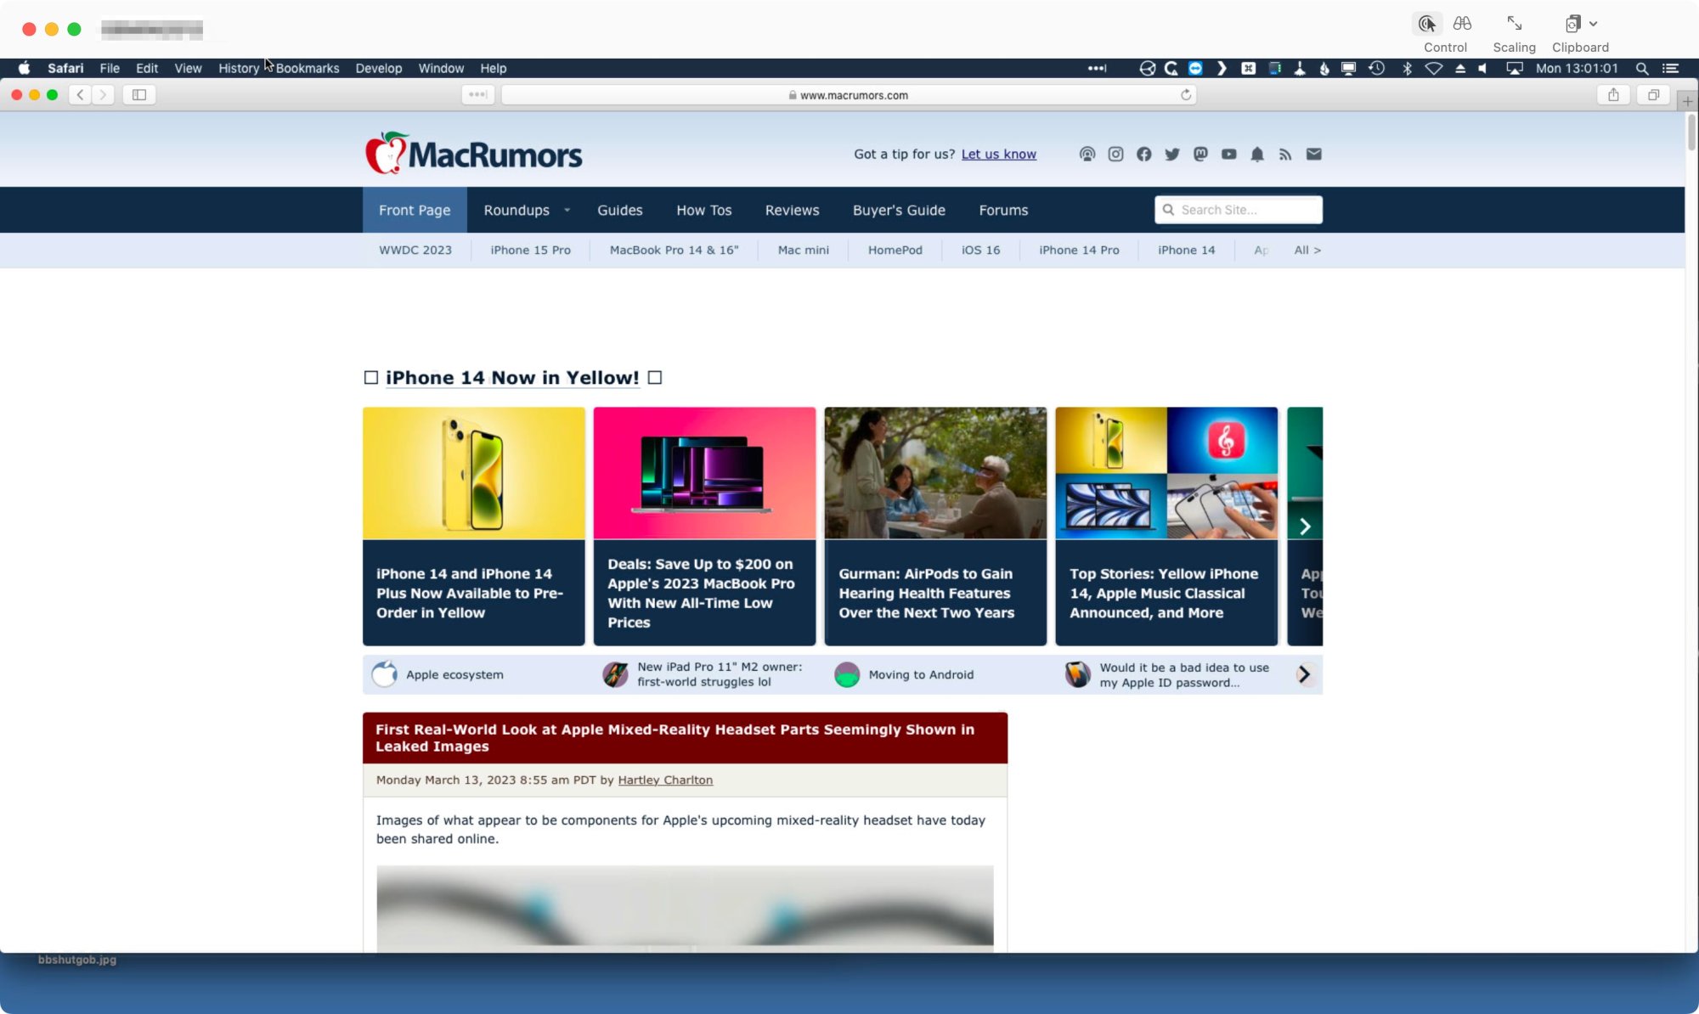This screenshot has width=1699, height=1014.
Task: Open Spotlight search in menu bar
Action: pos(1642,69)
